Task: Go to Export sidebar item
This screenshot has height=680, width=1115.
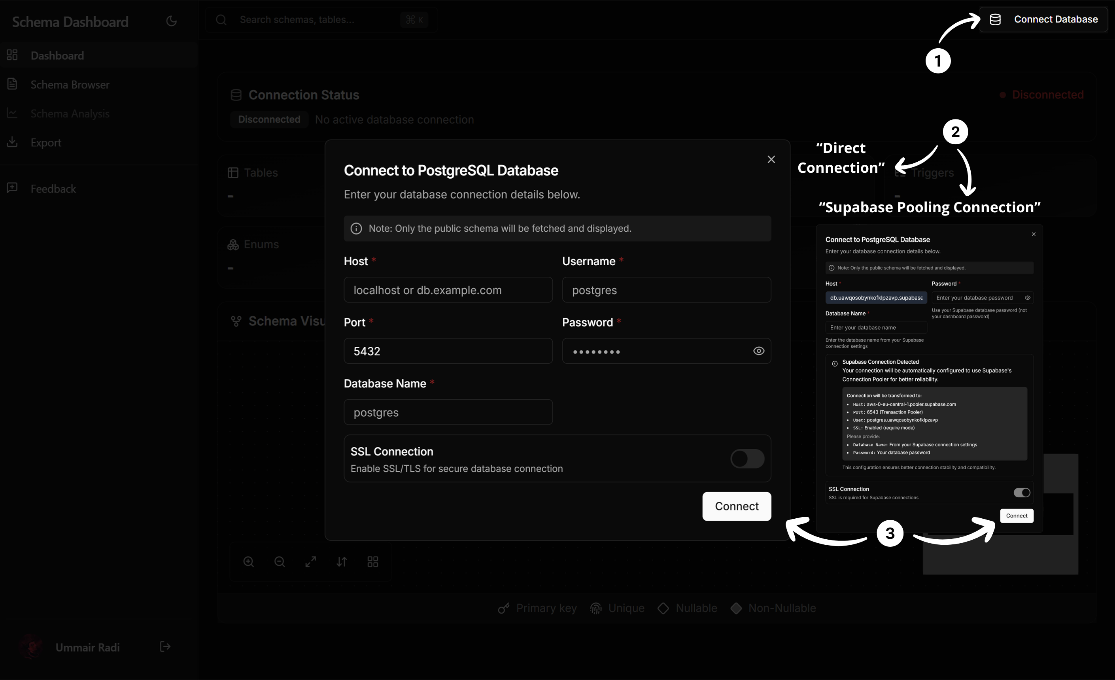Action: (x=46, y=142)
